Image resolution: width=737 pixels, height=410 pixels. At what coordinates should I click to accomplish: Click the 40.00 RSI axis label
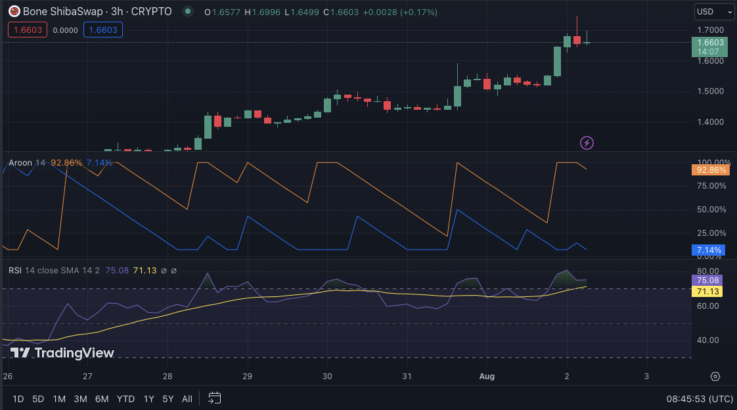point(708,340)
